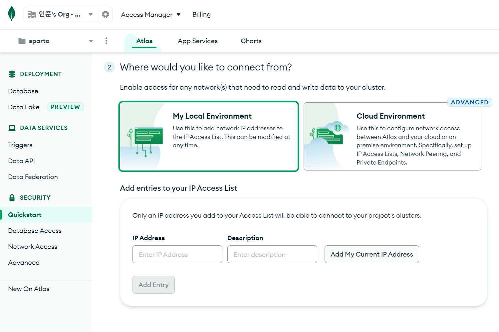Open Database Access in the sidebar
The image size is (499, 332).
coord(35,231)
